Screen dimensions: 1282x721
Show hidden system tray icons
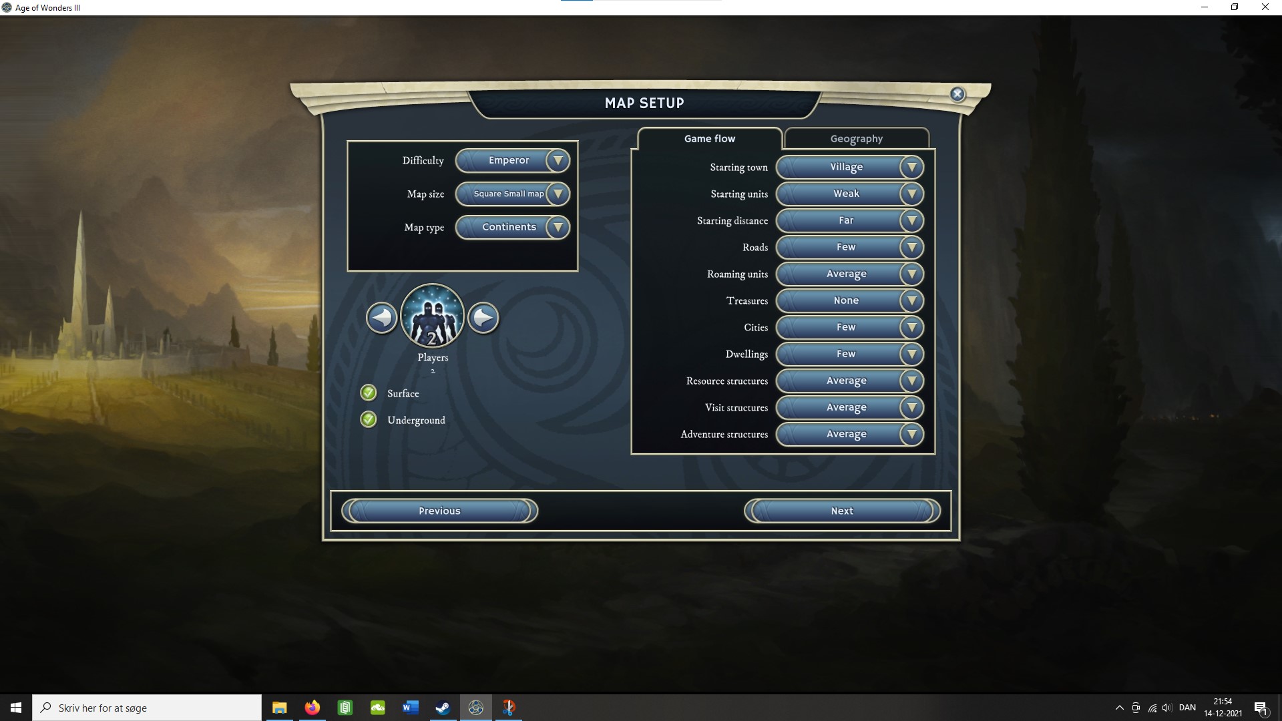click(1120, 708)
